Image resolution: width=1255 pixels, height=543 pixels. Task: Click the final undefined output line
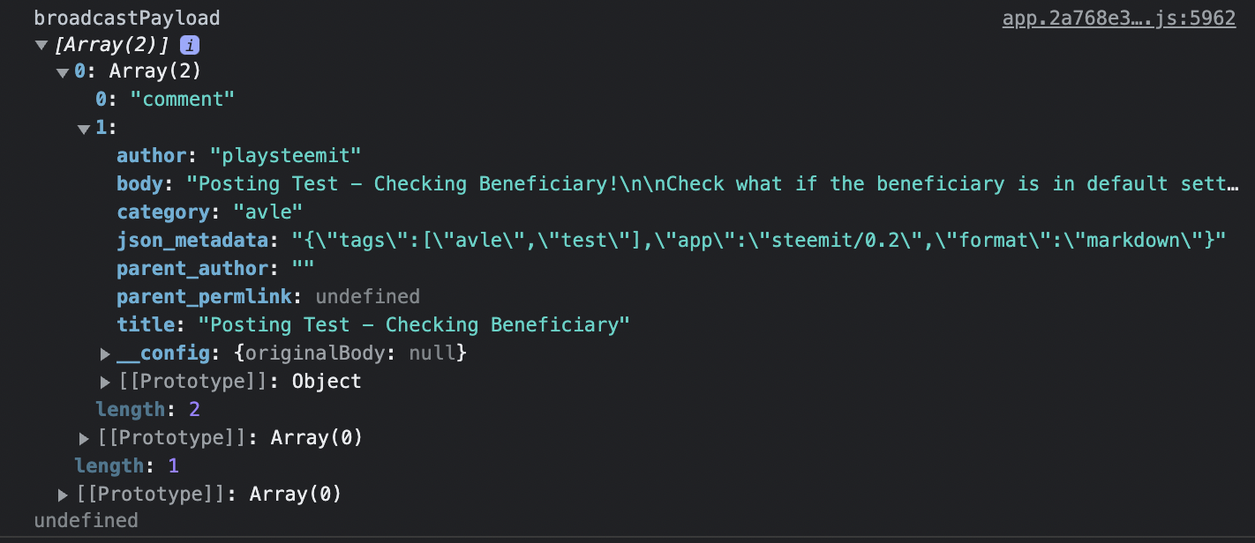tap(86, 521)
